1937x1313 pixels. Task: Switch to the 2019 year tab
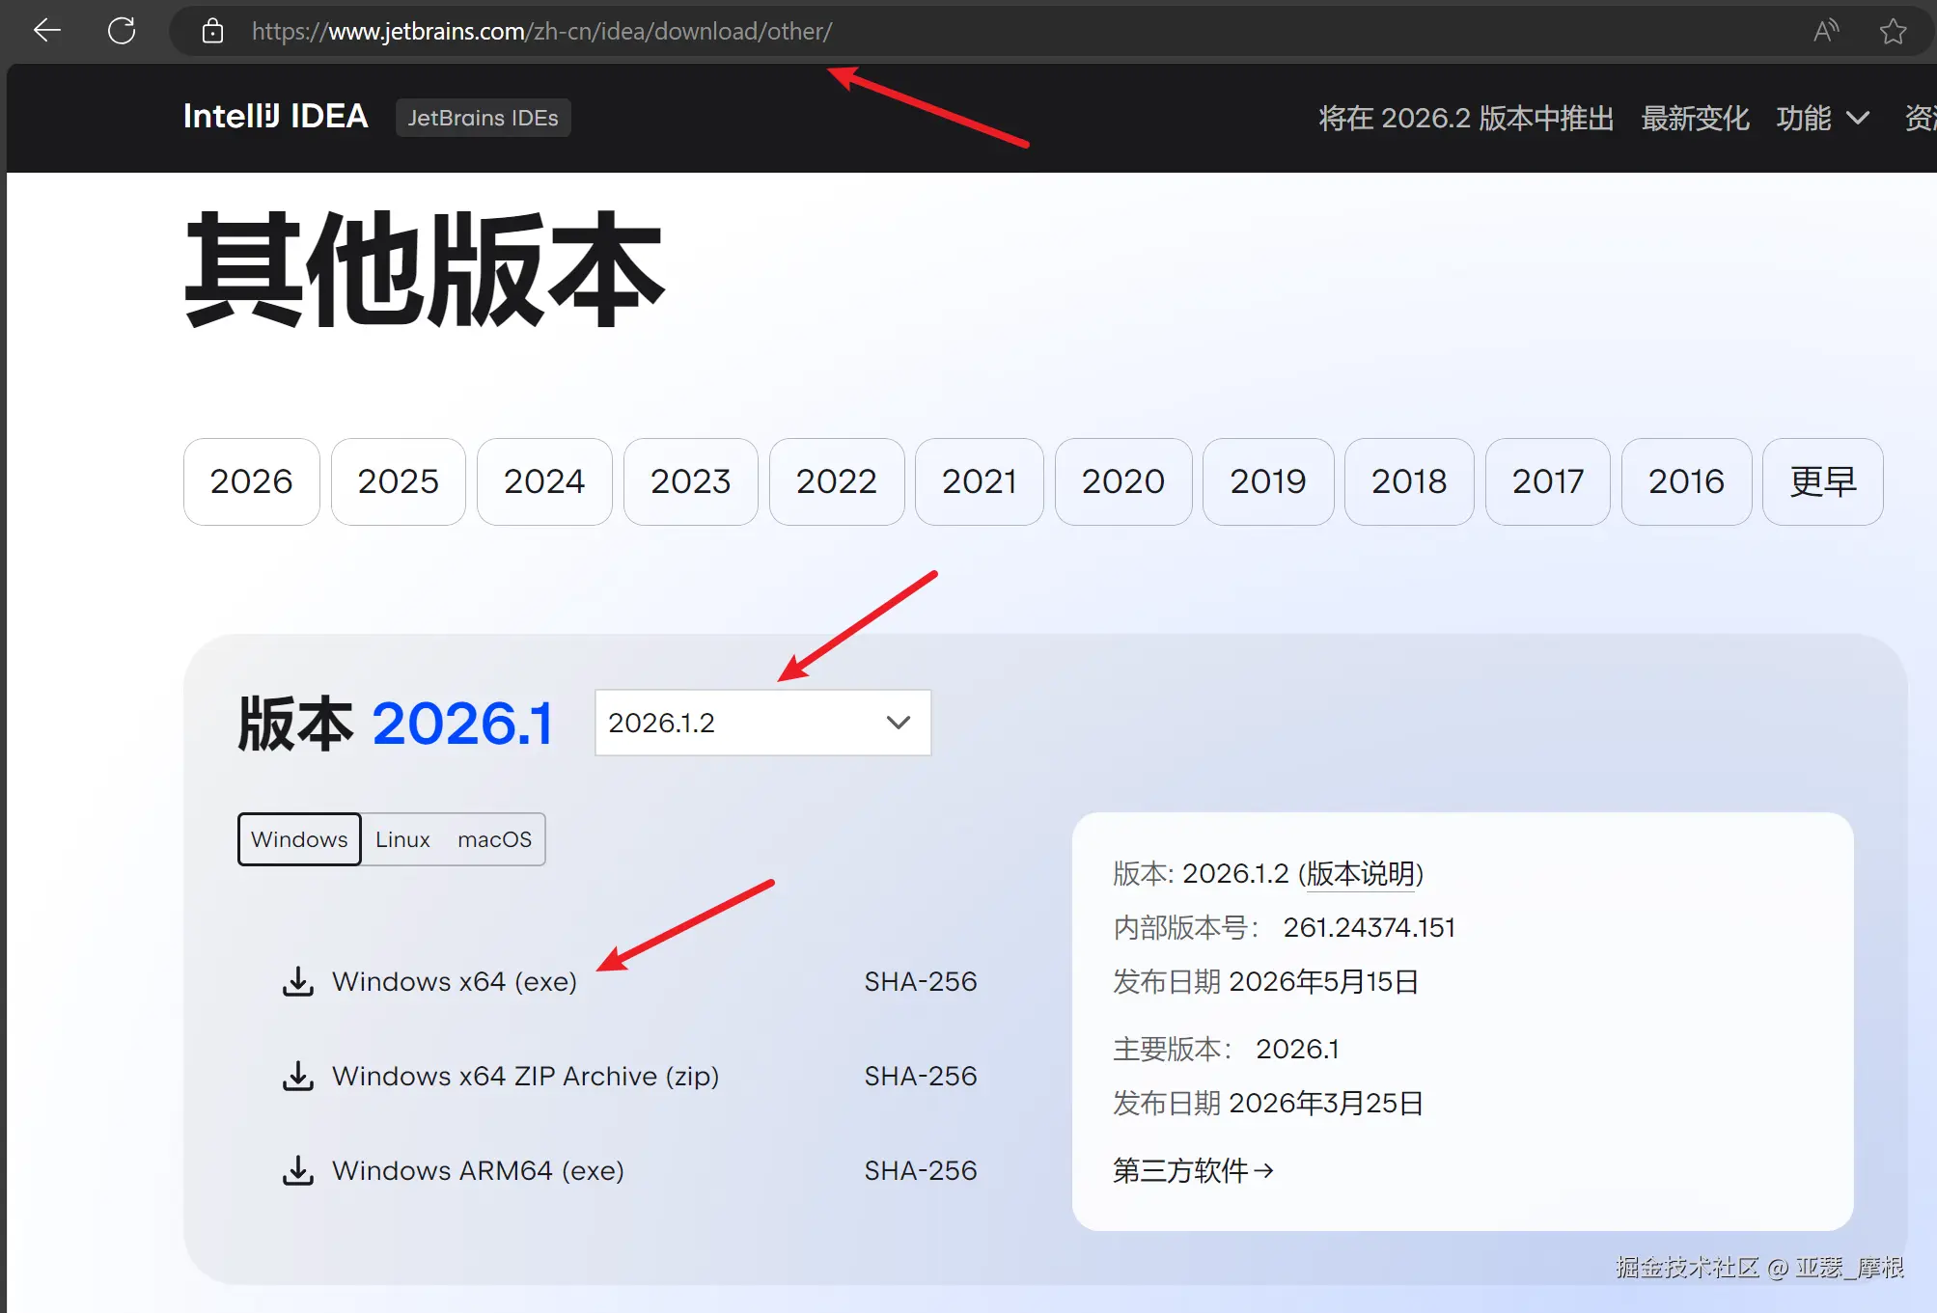point(1267,481)
